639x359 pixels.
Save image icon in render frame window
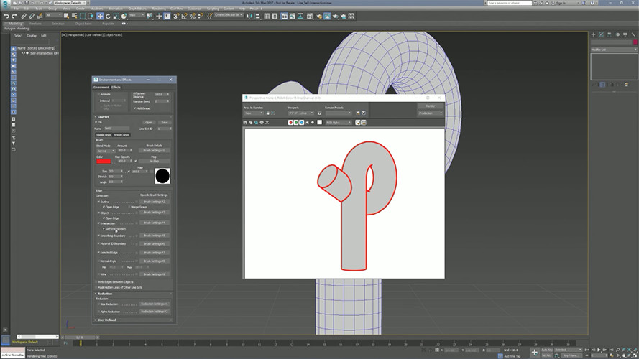[245, 123]
